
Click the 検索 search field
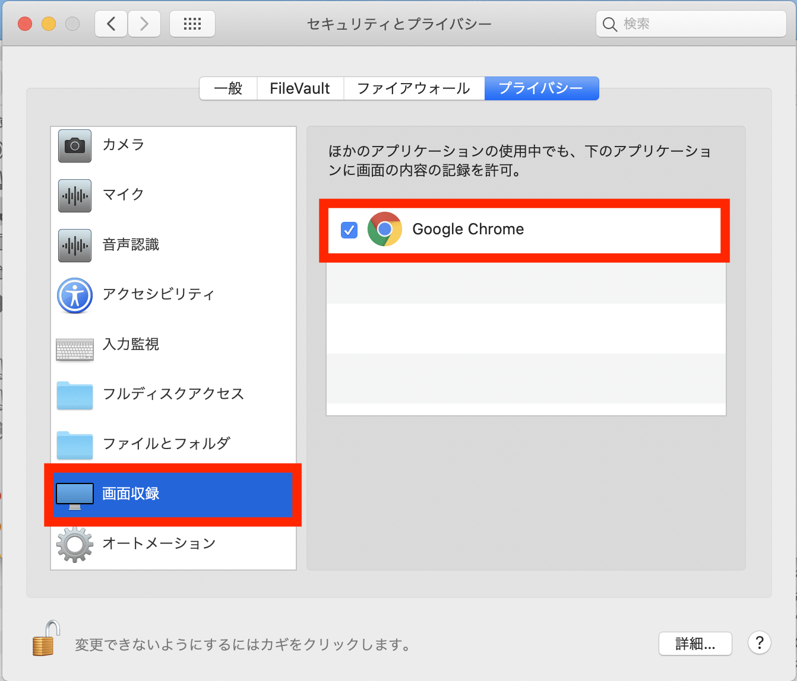(691, 24)
